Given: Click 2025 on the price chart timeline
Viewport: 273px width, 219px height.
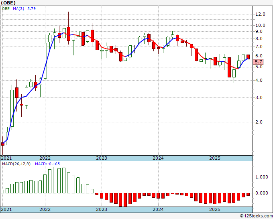Looking at the screenshot, I should tap(215, 158).
